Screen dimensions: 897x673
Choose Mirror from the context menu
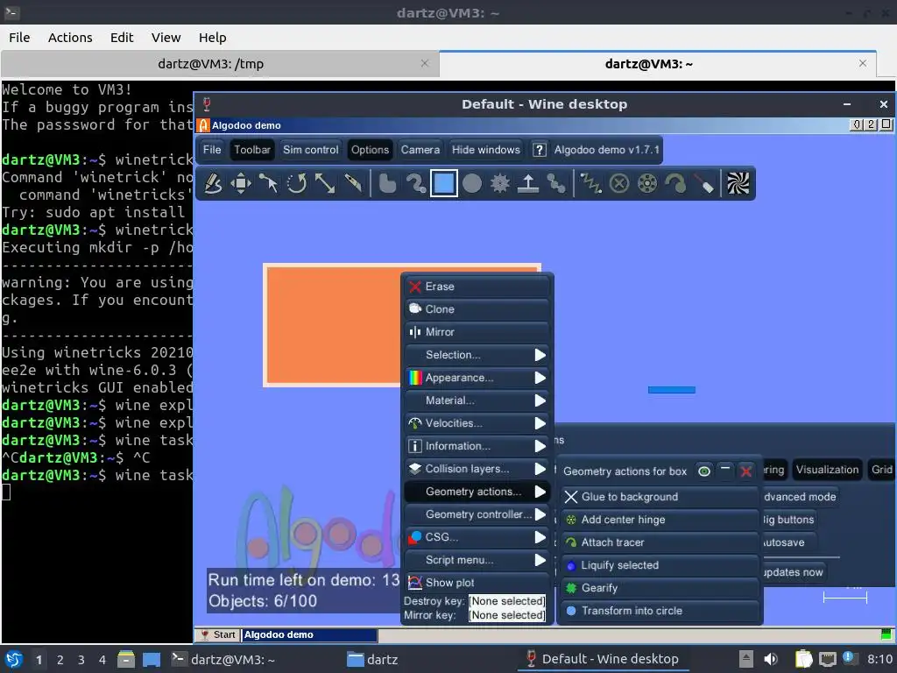[x=477, y=332]
